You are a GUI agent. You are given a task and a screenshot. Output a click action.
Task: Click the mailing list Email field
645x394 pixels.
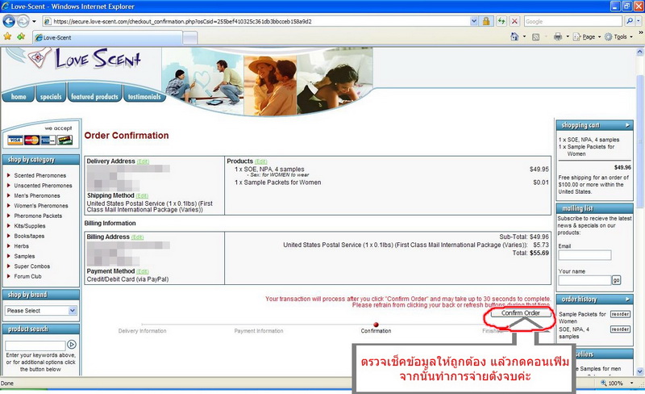point(585,255)
